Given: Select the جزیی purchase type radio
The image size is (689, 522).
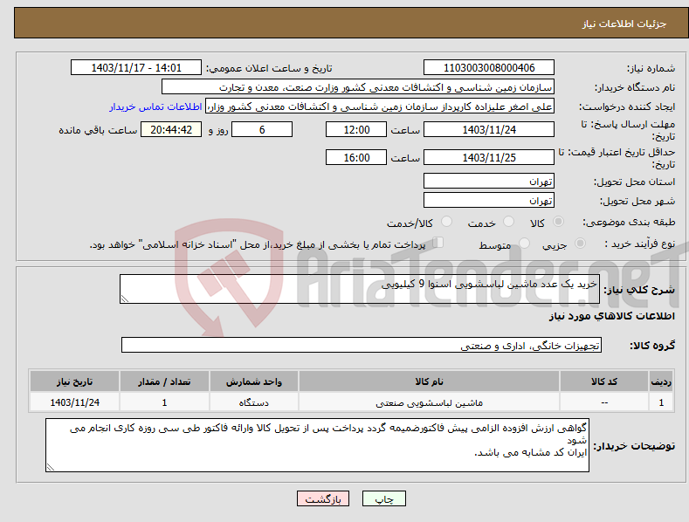Looking at the screenshot, I should pos(580,243).
